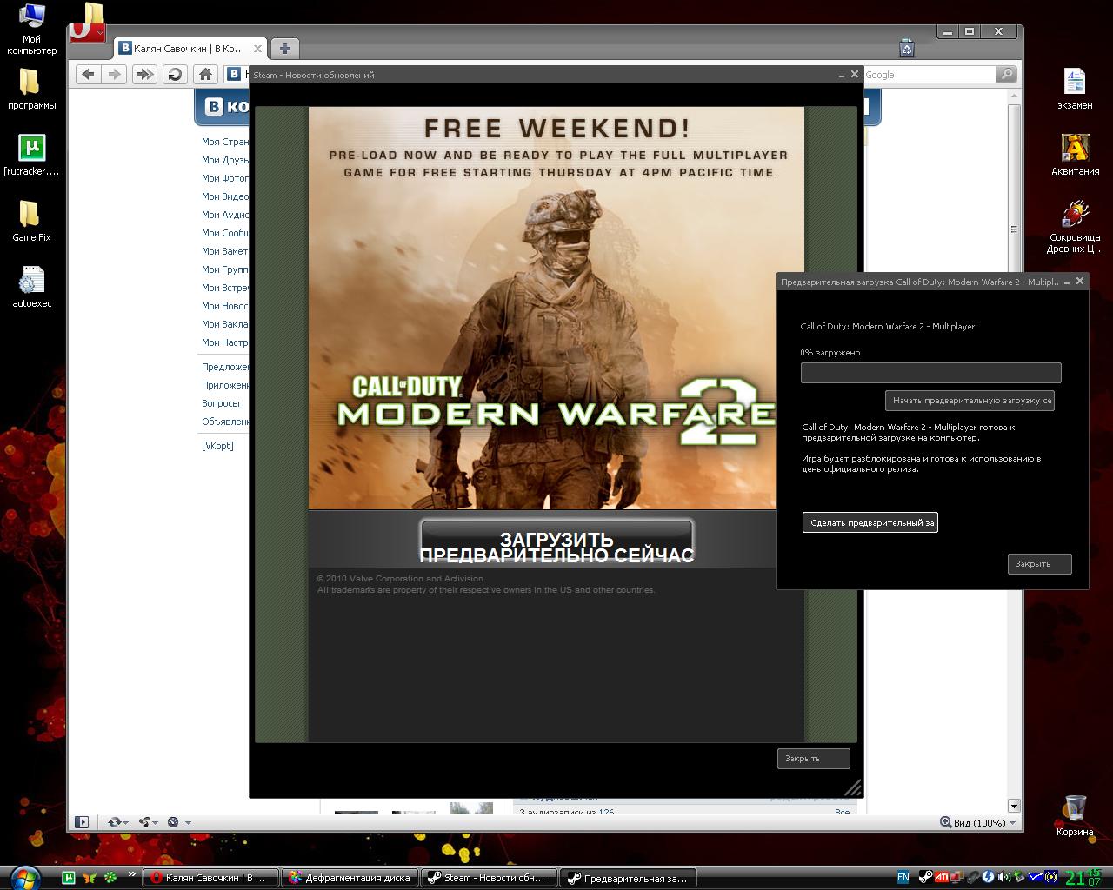Image resolution: width=1113 pixels, height=890 pixels.
Task: Click the butterfly quick launch icon
Action: 89,878
